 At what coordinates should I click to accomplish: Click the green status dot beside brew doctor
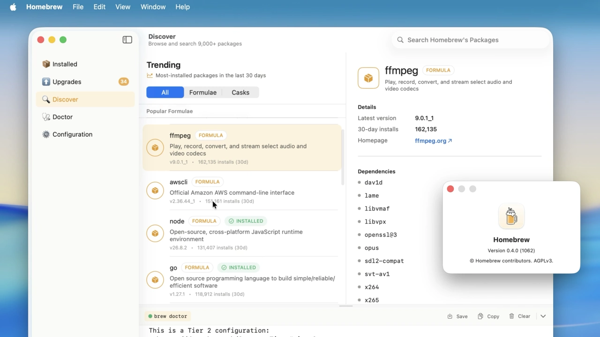click(x=150, y=316)
